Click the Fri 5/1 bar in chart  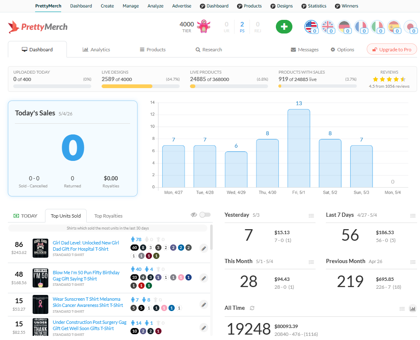pyautogui.click(x=299, y=148)
